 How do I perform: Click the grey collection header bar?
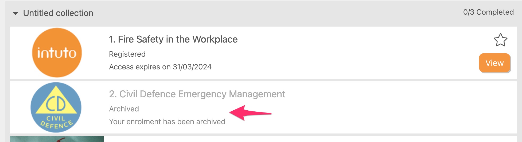[x=267, y=13]
